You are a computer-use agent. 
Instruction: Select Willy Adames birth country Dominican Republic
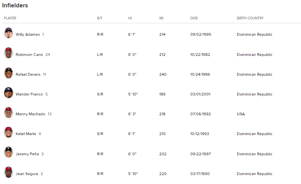point(254,35)
